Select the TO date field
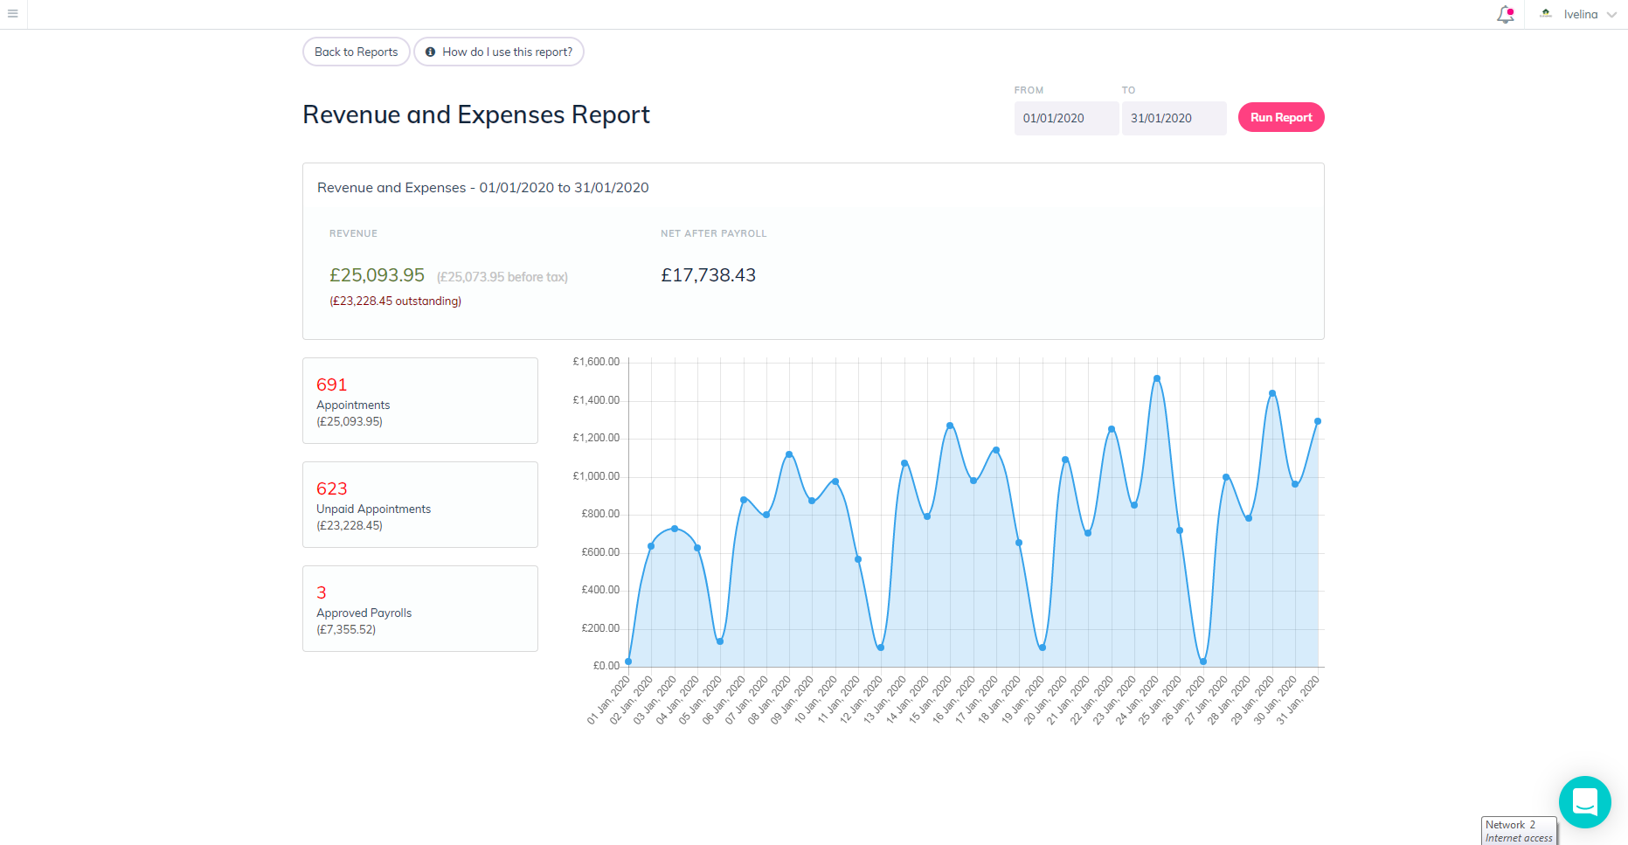The image size is (1628, 845). coord(1174,118)
